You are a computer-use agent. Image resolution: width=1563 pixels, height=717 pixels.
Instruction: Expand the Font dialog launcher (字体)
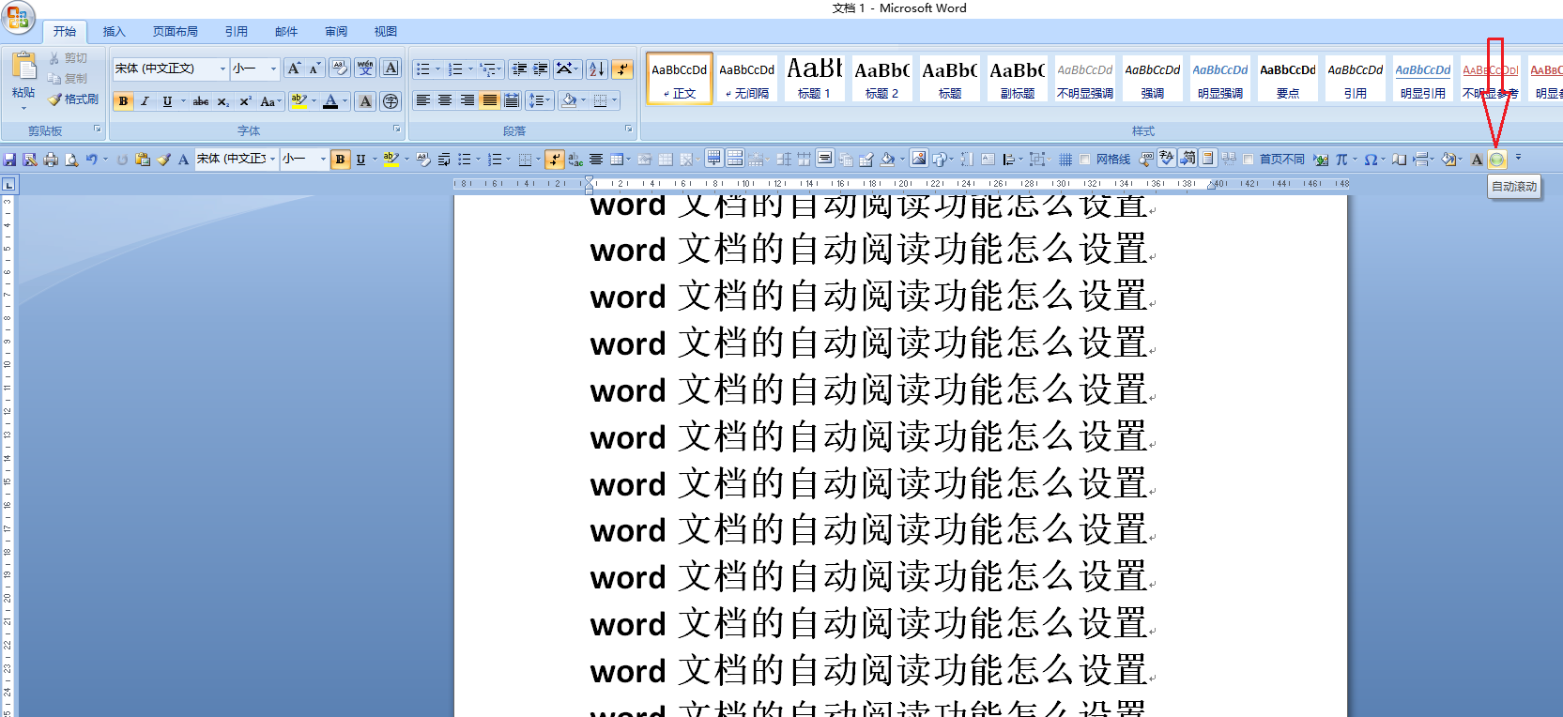click(x=396, y=130)
